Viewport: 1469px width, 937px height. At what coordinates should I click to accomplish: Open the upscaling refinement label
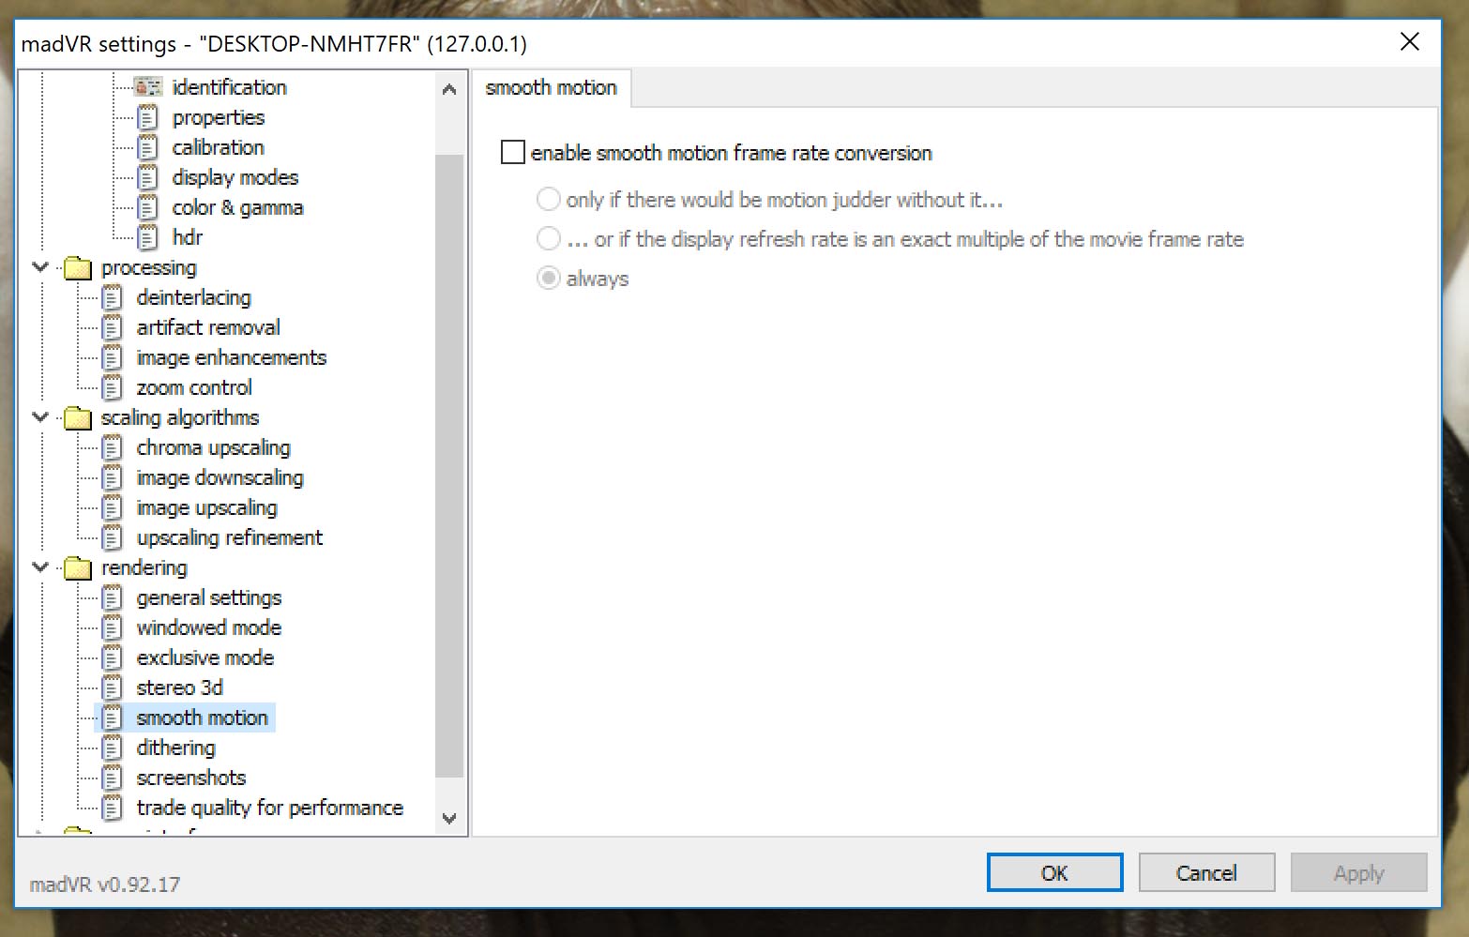pyautogui.click(x=230, y=537)
